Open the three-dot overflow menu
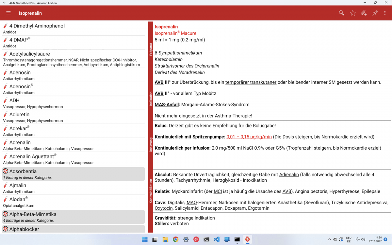Screen dimensions: 392x245 click(x=385, y=13)
